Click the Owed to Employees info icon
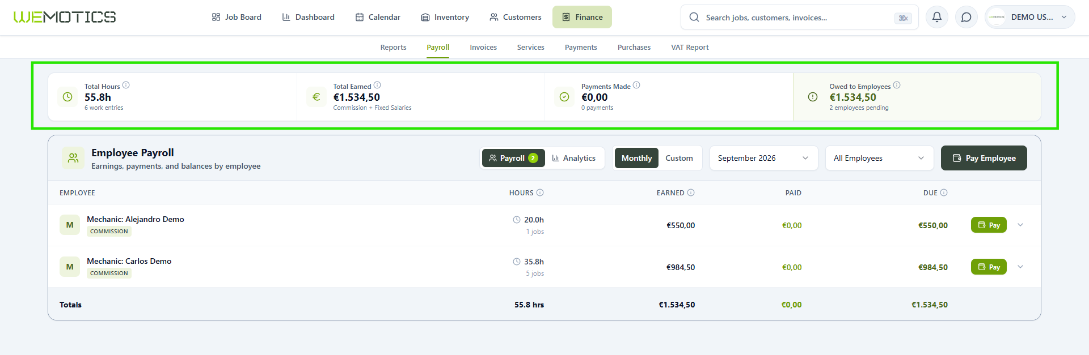This screenshot has height=355, width=1089. click(x=897, y=85)
